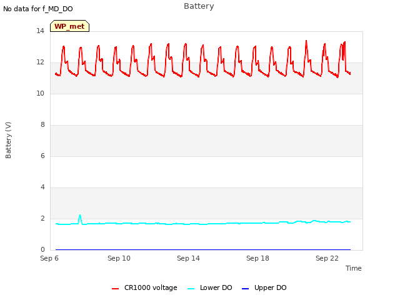Select the Sep 6 x-axis tick label
Screen dimensions: 400x300
tap(49, 258)
